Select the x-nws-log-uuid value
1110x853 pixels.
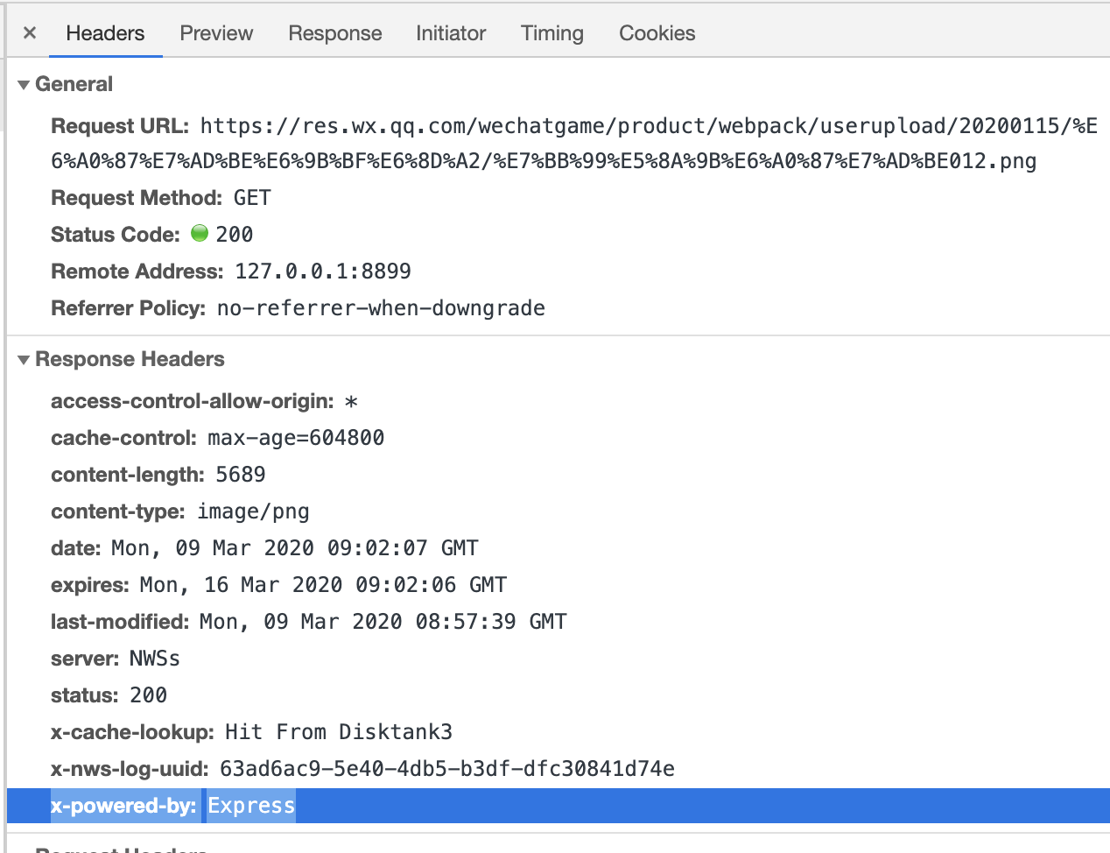click(x=447, y=769)
